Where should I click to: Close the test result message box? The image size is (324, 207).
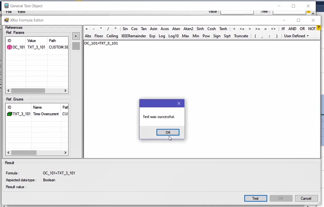pos(179,103)
